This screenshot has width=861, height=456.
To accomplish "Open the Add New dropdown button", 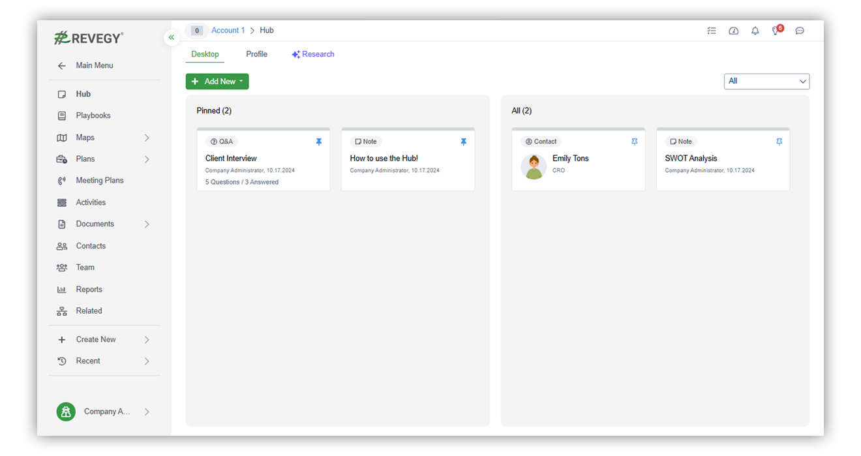I will 217,82.
